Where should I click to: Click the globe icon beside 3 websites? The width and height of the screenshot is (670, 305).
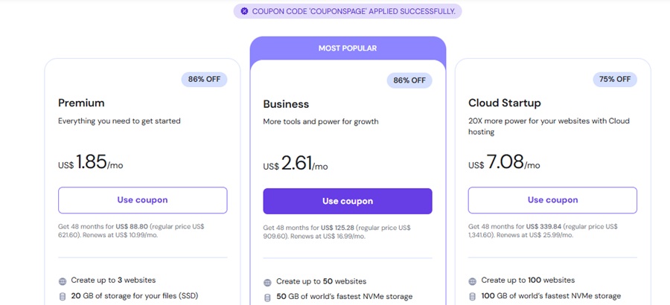[63, 281]
